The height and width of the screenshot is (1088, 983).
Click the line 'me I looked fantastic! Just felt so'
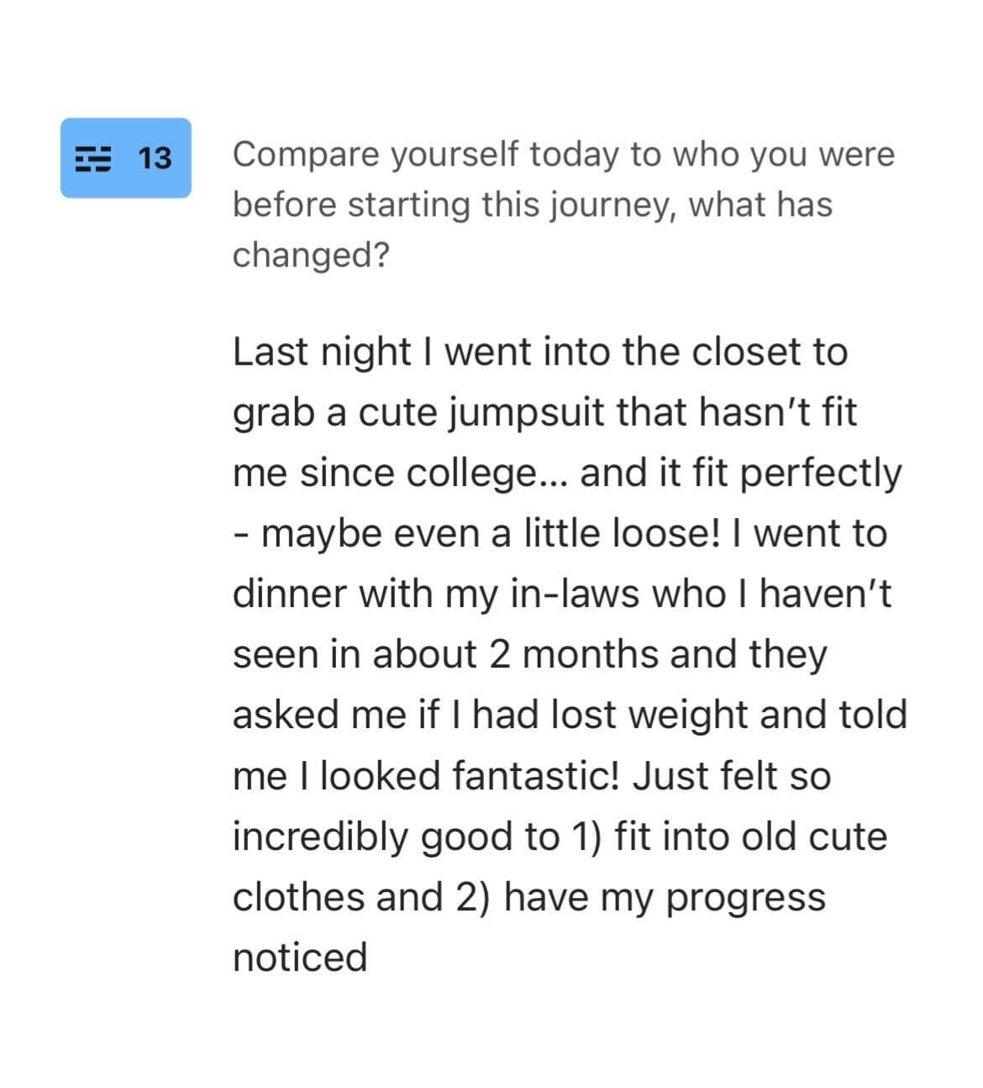coord(532,776)
